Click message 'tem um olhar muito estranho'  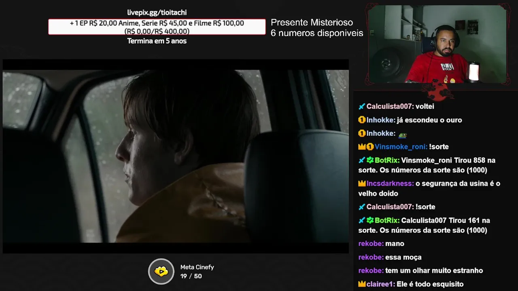click(x=434, y=271)
